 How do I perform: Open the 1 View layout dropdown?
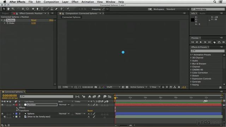coord(155,87)
